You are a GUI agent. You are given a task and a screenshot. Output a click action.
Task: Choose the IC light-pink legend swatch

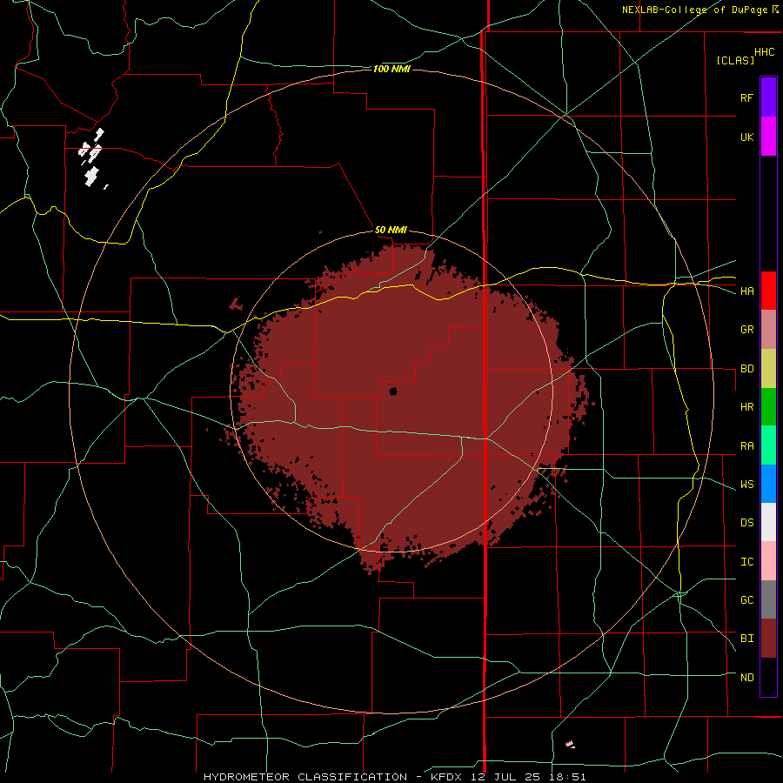(x=768, y=561)
